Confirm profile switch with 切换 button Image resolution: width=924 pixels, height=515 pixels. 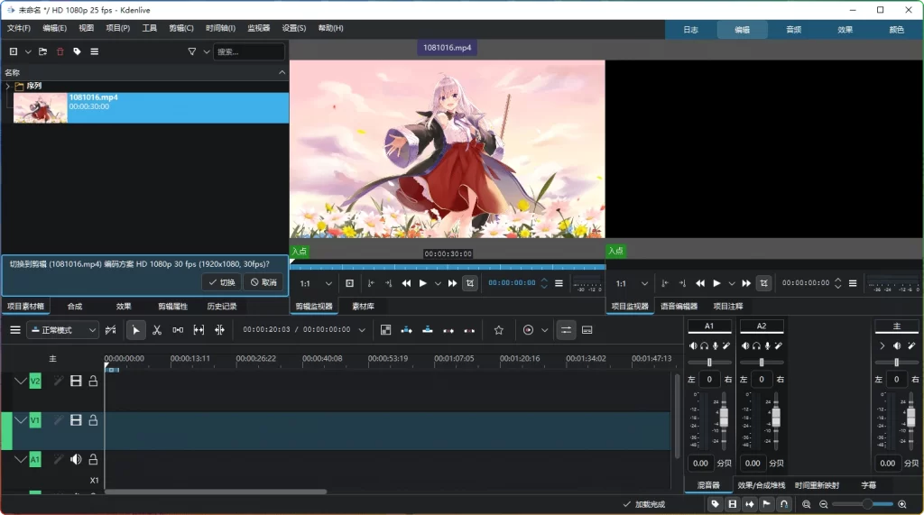click(x=222, y=282)
